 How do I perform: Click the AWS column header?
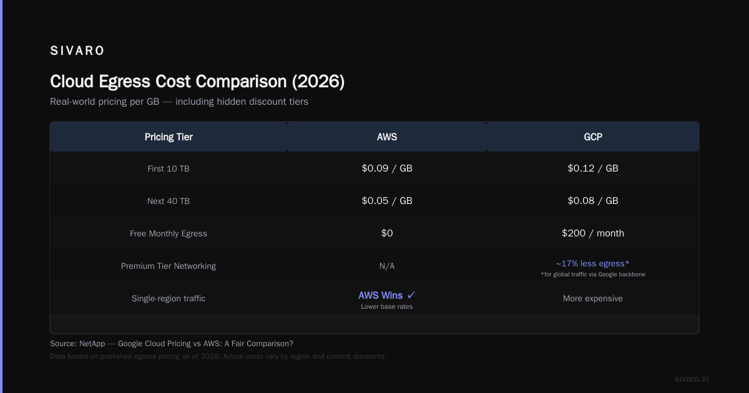387,137
